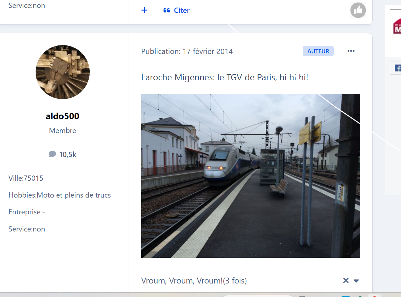401x297 pixels.
Task: Open the publication date 17 février 2014
Action: (187, 52)
